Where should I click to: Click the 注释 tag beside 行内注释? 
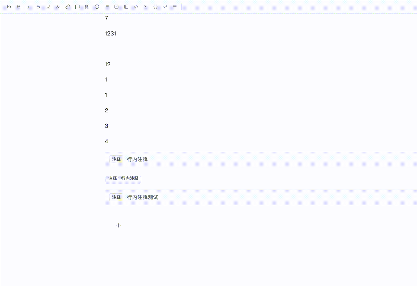tap(116, 160)
